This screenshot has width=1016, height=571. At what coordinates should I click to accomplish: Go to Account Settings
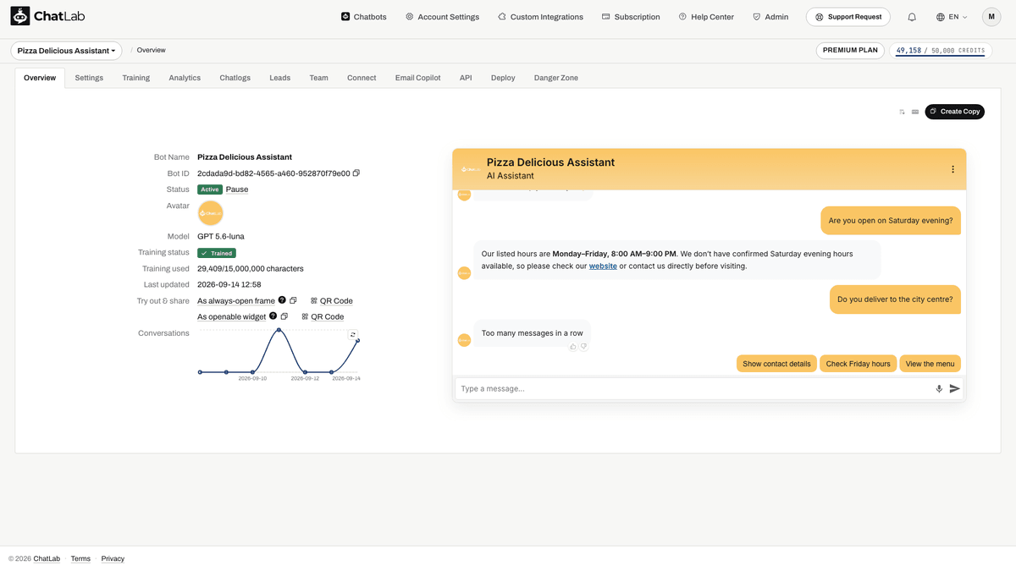(442, 17)
